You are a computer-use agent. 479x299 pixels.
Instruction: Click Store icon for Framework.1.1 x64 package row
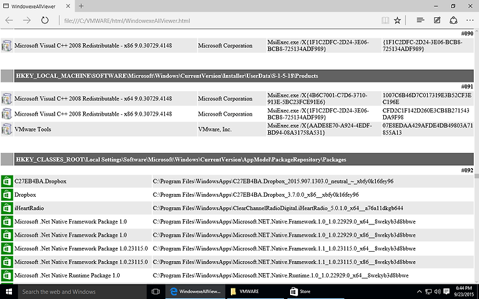pos(7,249)
